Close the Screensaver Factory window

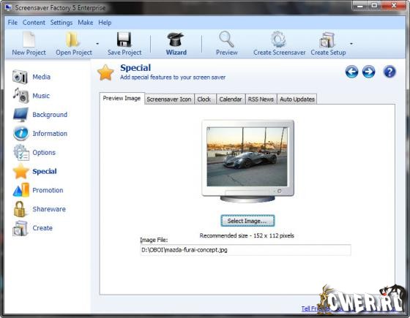point(394,6)
